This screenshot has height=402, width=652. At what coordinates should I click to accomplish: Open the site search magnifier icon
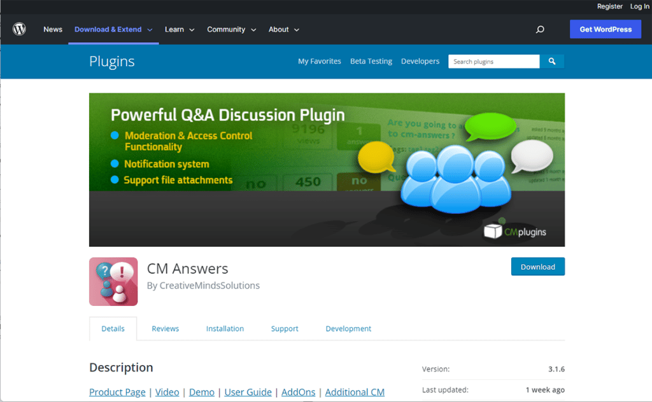pyautogui.click(x=540, y=29)
